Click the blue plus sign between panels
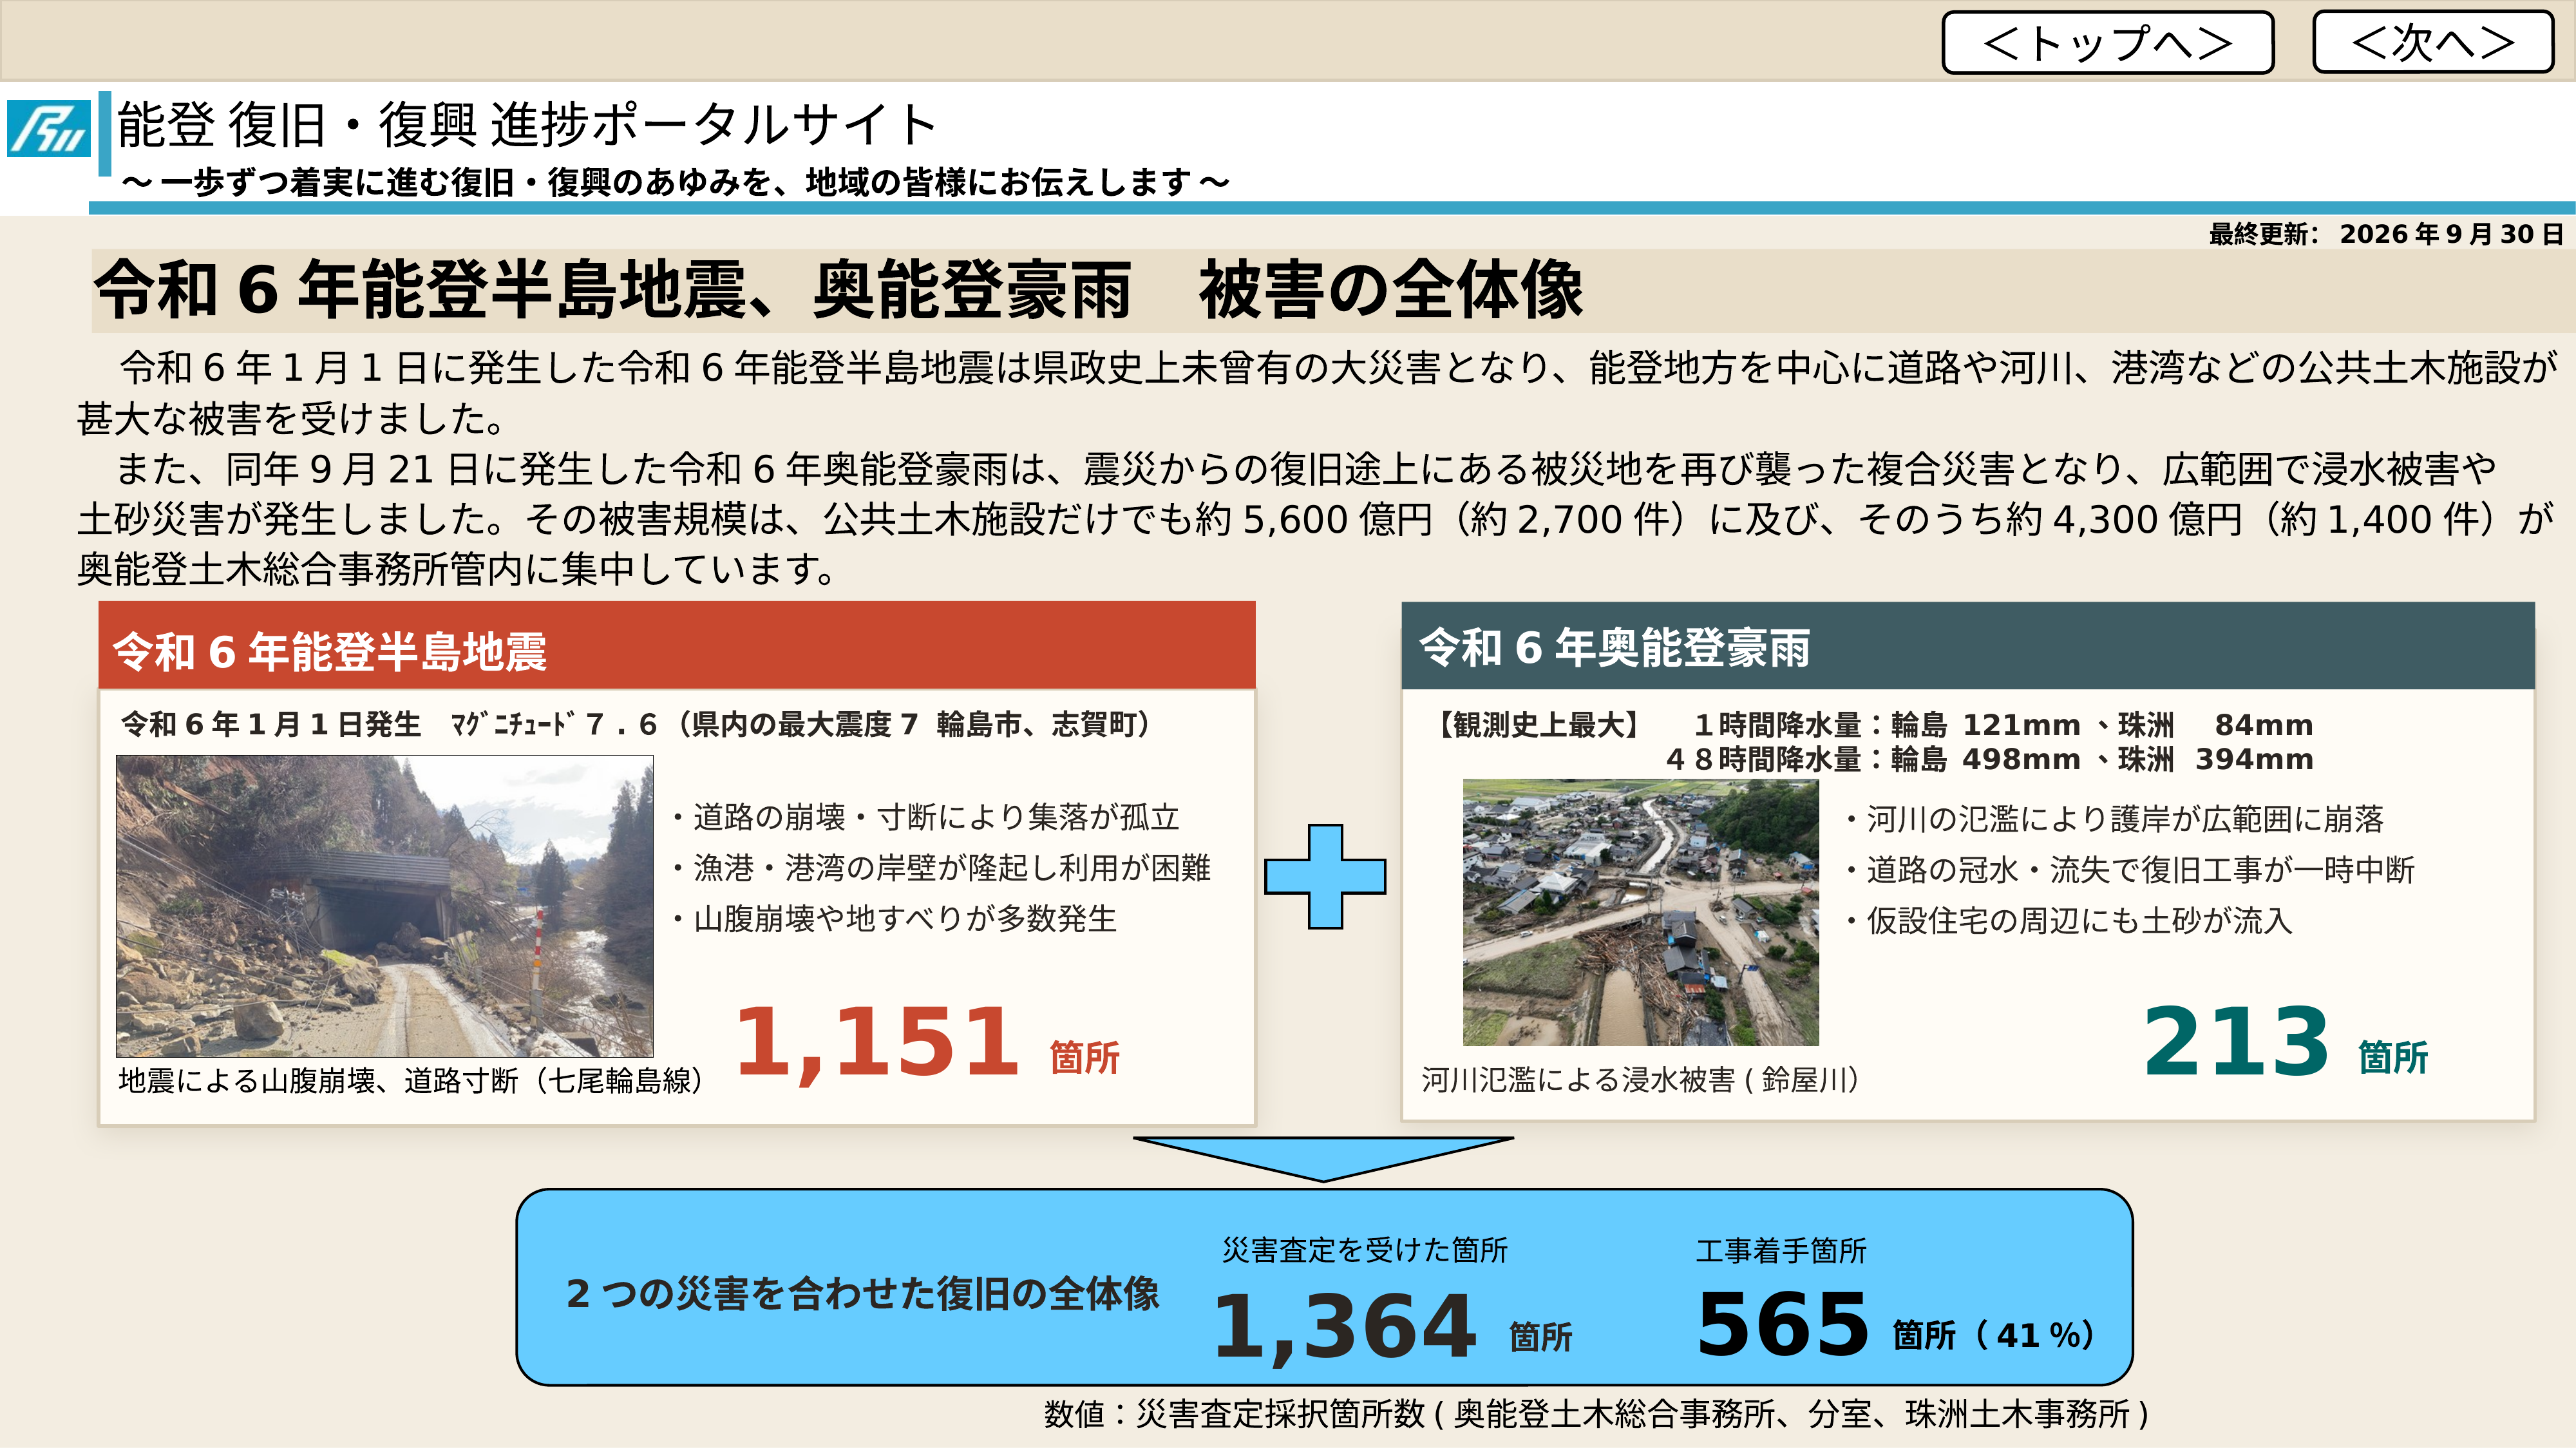Screen dimensions: 2576x1450 click(x=1325, y=877)
